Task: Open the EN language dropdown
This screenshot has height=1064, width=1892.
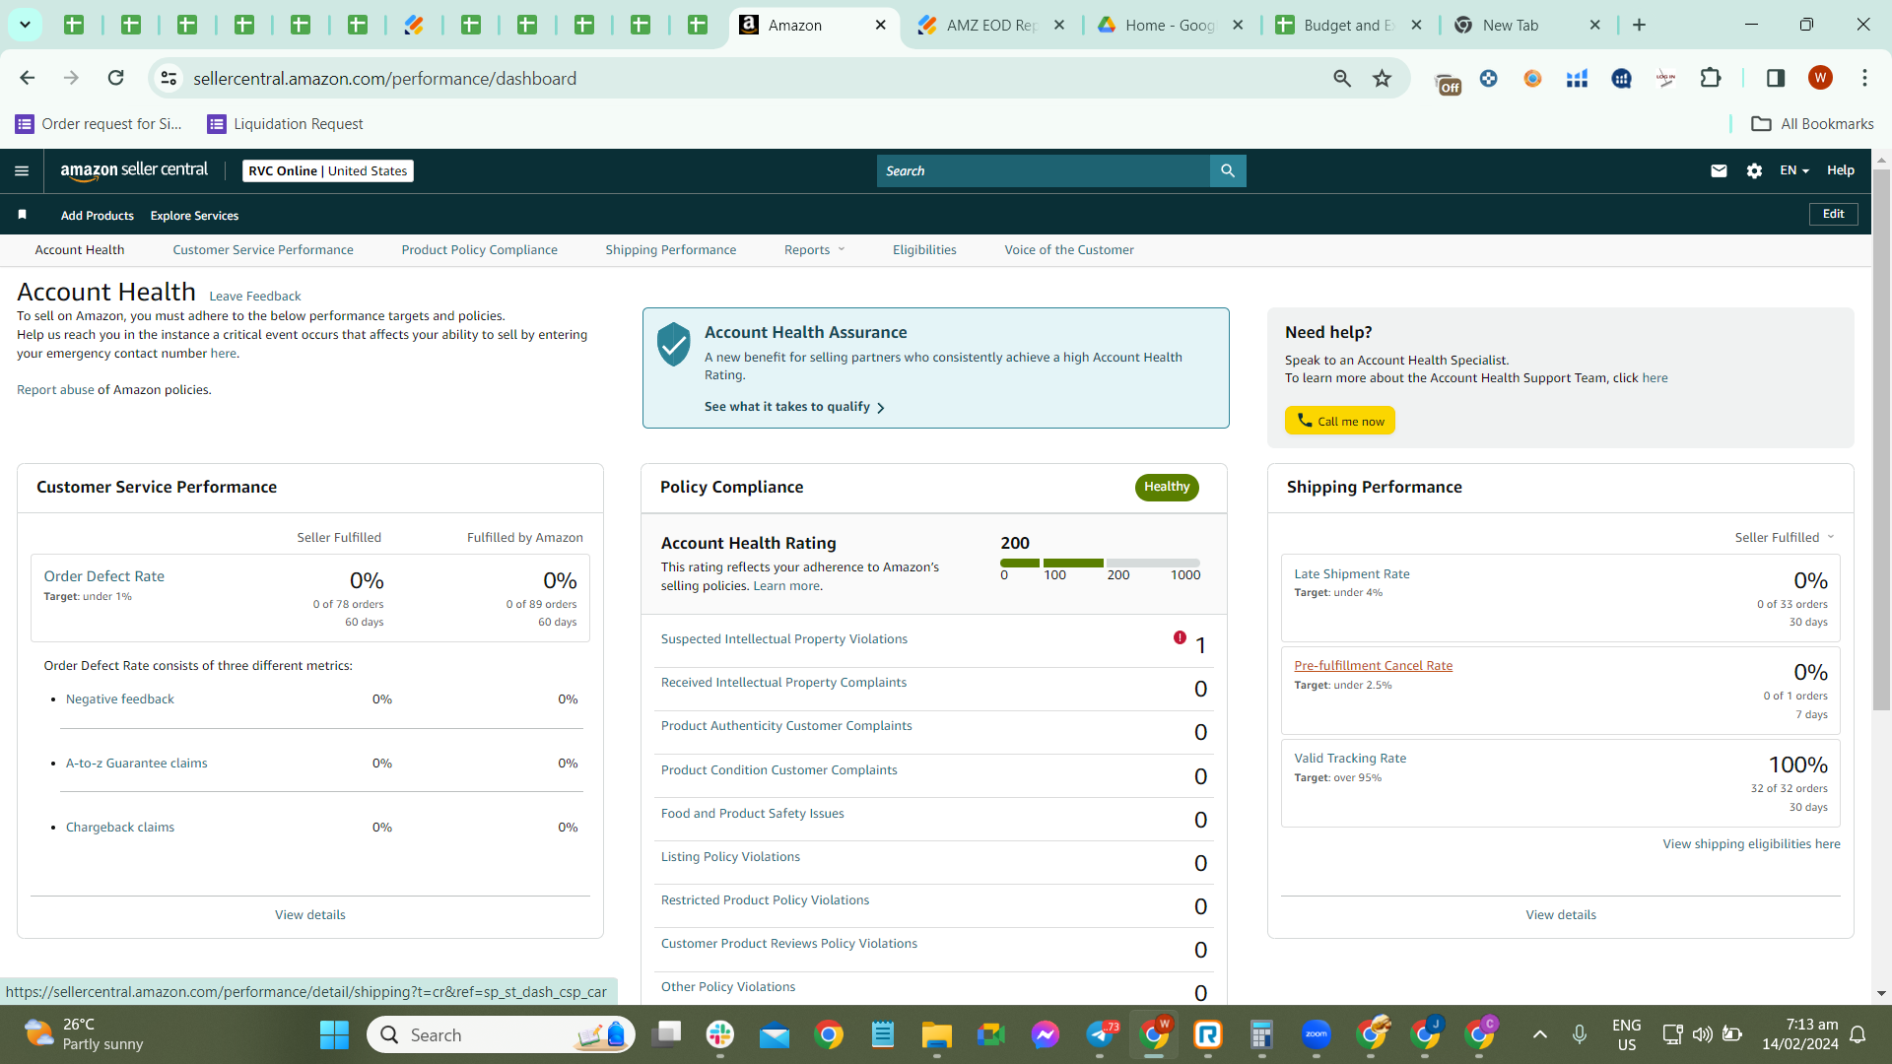Action: [1794, 170]
